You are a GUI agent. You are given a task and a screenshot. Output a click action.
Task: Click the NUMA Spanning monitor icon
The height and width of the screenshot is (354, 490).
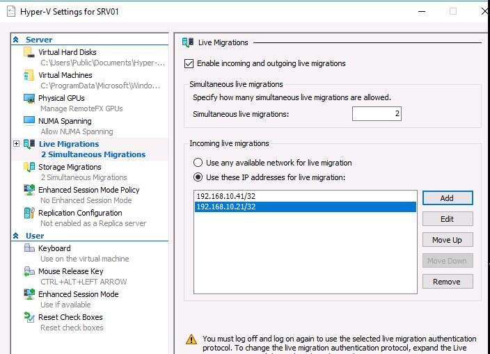point(29,121)
